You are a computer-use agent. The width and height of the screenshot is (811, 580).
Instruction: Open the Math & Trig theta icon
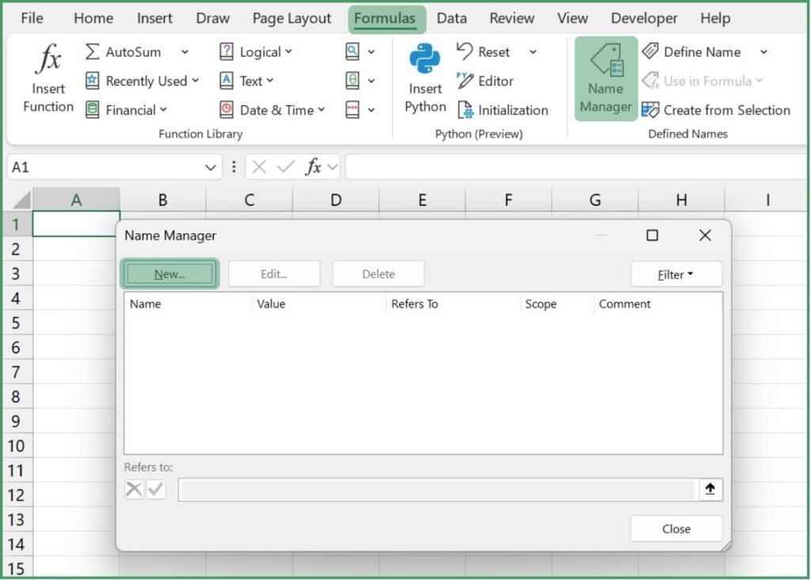click(352, 81)
